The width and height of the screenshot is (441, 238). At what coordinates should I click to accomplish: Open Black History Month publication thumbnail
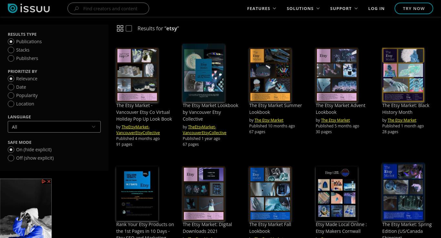point(403,75)
